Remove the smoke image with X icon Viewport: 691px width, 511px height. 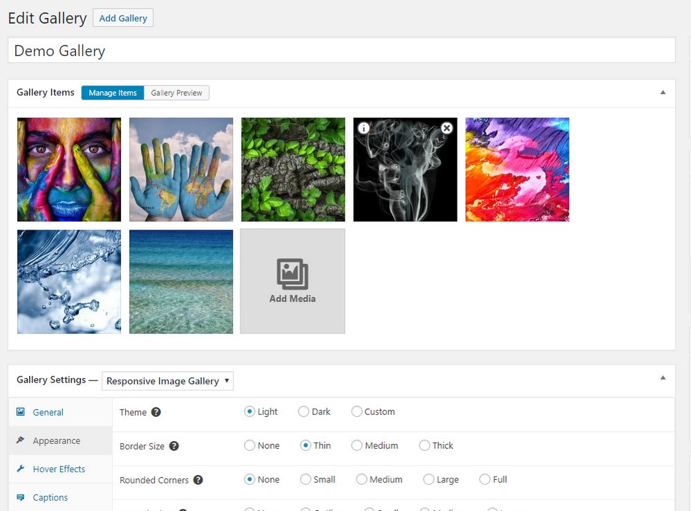pos(446,129)
